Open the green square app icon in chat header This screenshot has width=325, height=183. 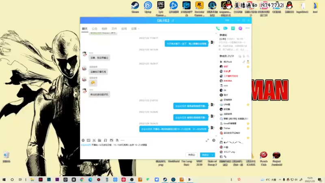click(233, 28)
